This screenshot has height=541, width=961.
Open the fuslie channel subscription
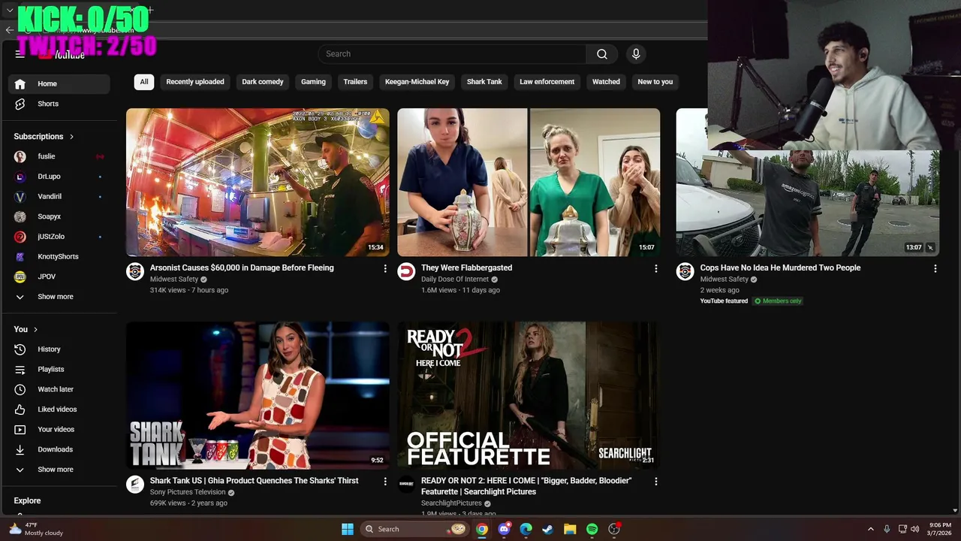point(59,156)
